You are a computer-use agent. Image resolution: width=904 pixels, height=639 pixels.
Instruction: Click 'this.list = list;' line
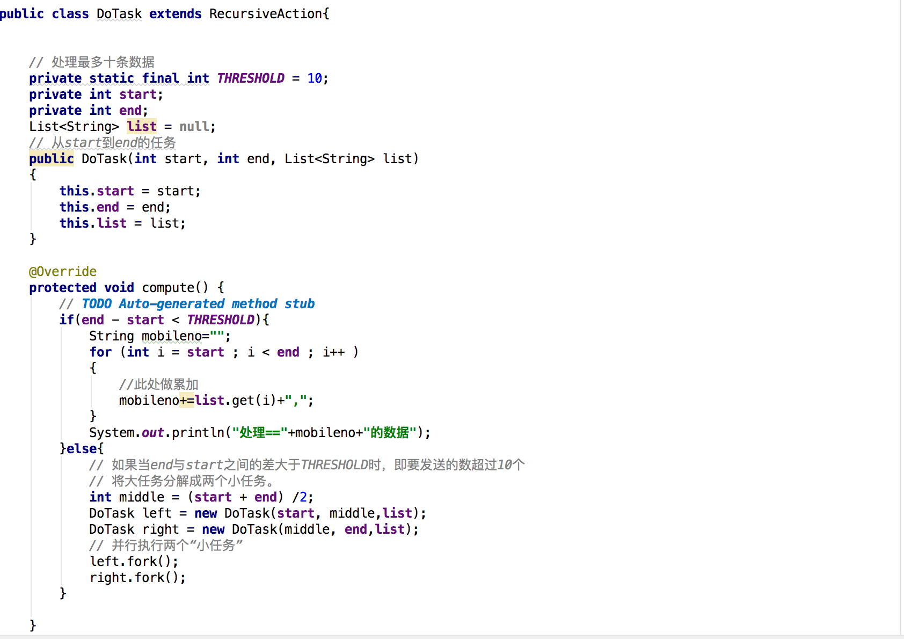pyautogui.click(x=122, y=223)
